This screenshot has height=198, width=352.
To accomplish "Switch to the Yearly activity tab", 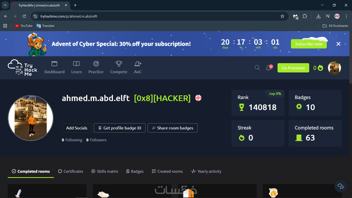I will [x=206, y=171].
